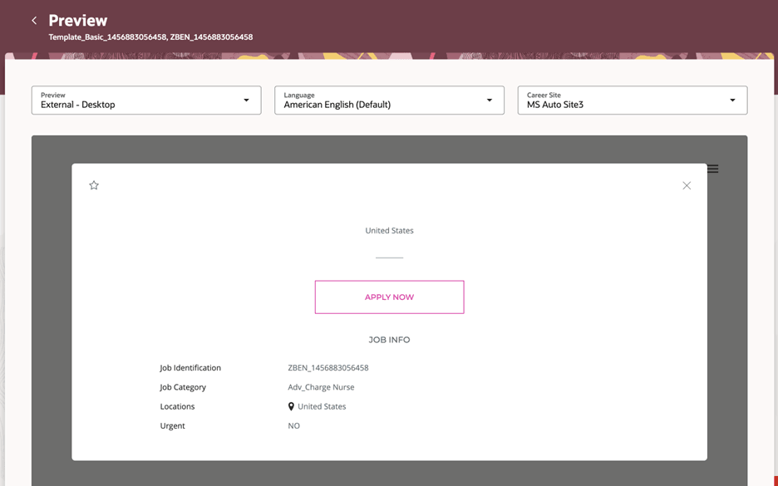Expand the chevron on the Preview combo box
778x486 pixels.
pos(247,100)
